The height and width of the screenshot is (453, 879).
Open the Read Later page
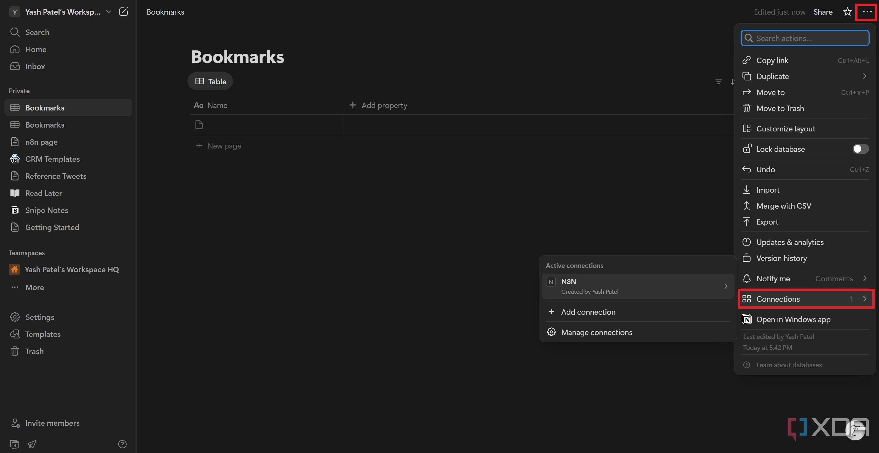tap(68, 193)
